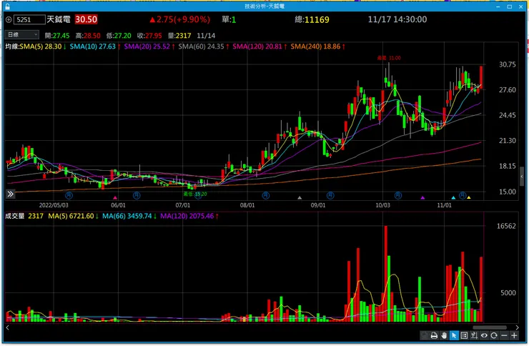This screenshot has width=529, height=346.
Task: Click the 16562 volume axis label
Action: [506, 227]
